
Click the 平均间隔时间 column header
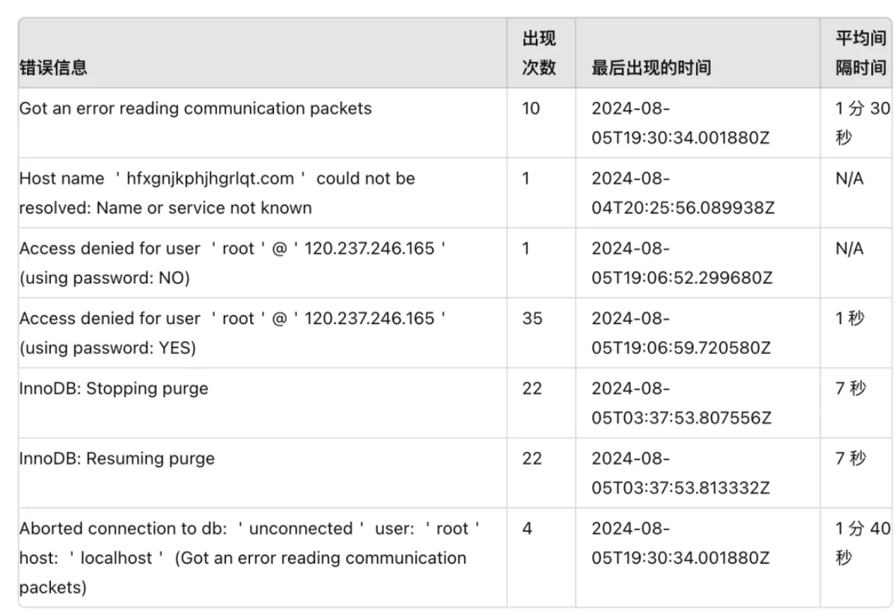861,52
